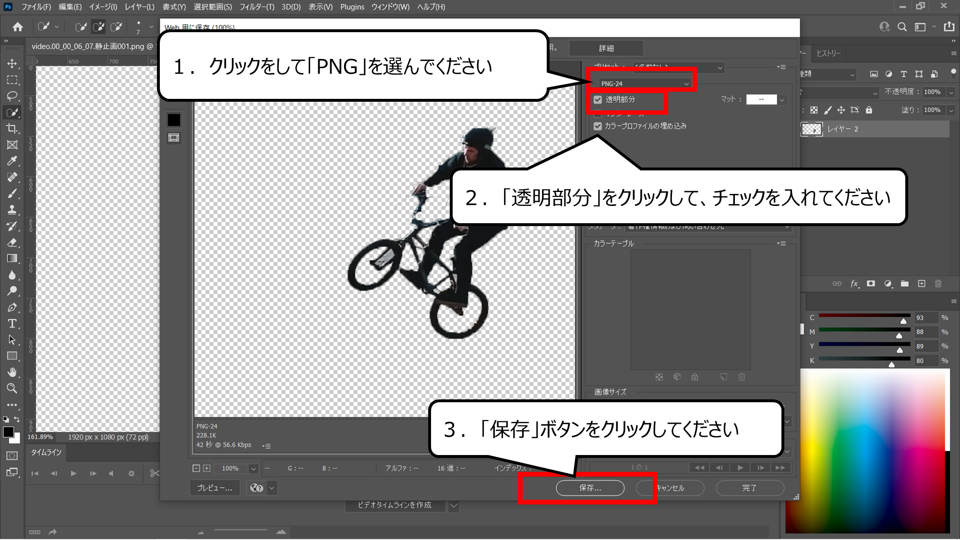The height and width of the screenshot is (540, 960).
Task: Select the Gradient tool
Action: tap(12, 259)
